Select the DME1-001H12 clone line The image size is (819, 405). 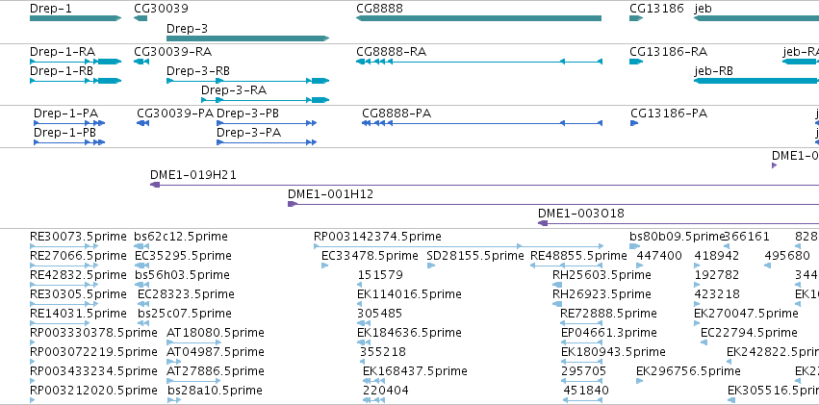click(x=553, y=204)
